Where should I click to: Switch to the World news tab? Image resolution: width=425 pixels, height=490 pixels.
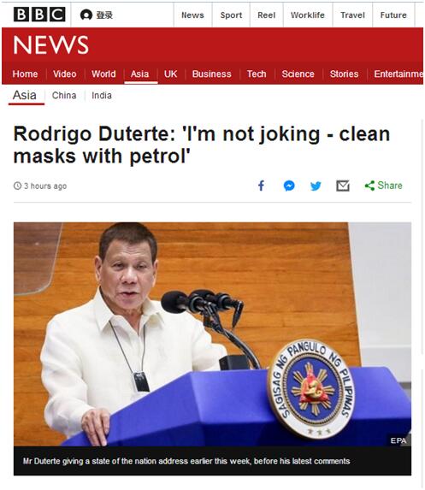103,74
